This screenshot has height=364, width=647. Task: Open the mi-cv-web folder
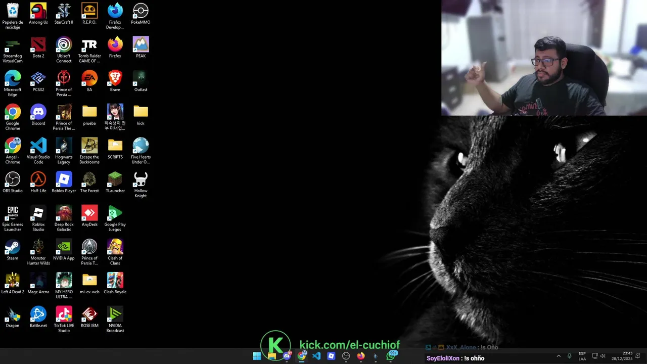[89, 283]
